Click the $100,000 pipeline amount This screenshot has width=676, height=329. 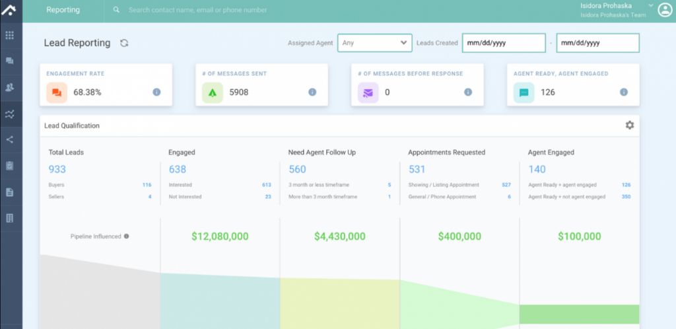point(580,237)
